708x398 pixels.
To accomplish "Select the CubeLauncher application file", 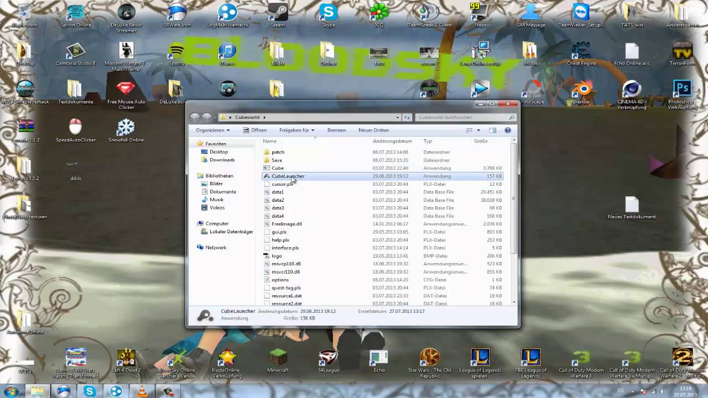I will 288,176.
